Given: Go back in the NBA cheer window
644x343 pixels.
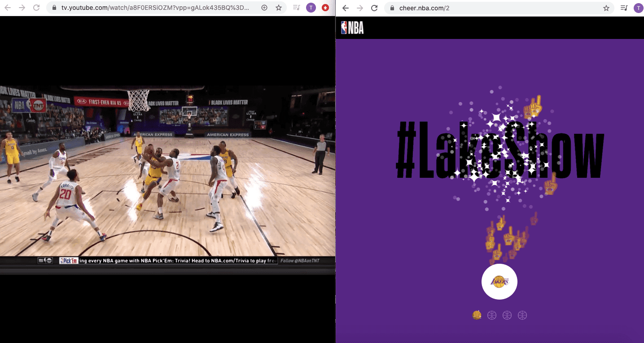Looking at the screenshot, I should tap(346, 8).
